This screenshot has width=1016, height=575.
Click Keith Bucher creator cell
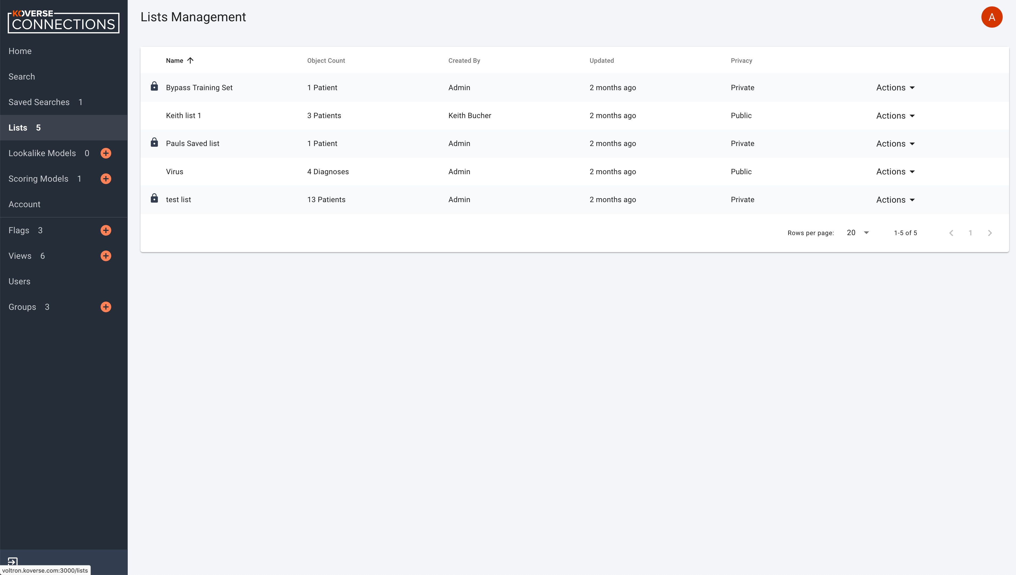pos(470,115)
